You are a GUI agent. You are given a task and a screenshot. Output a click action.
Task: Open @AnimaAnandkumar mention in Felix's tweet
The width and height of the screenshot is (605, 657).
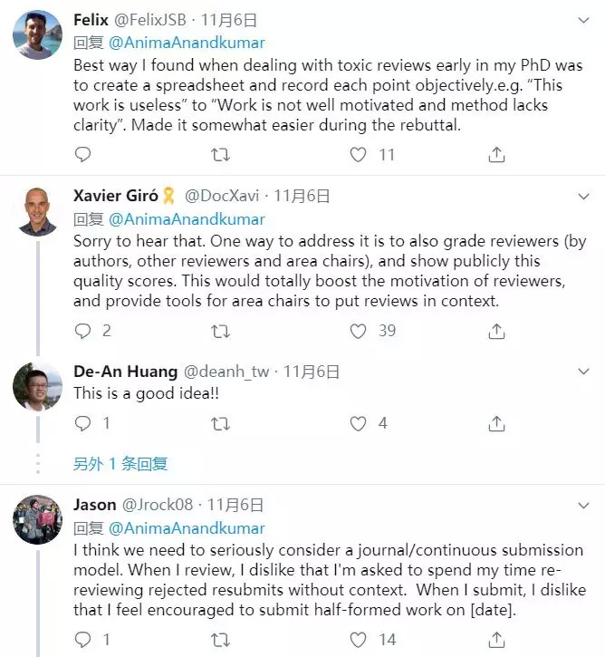(187, 43)
